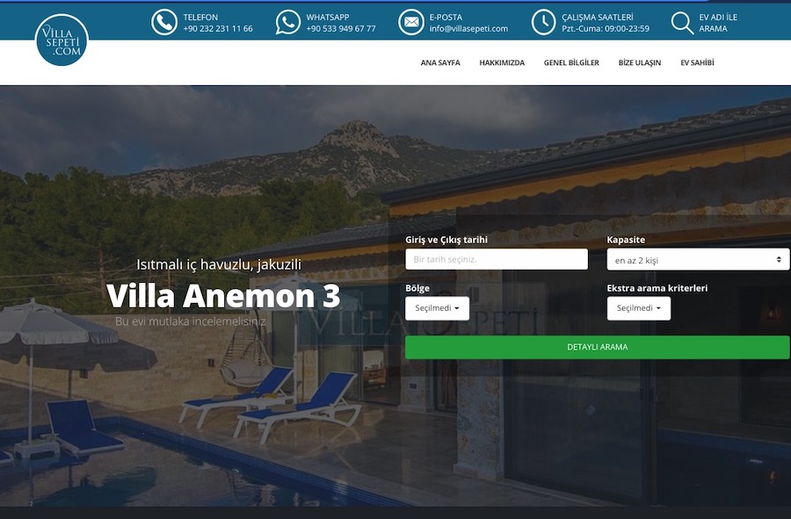Viewport: 791px width, 519px height.
Task: Go to the Hakkımızda page
Action: (502, 63)
